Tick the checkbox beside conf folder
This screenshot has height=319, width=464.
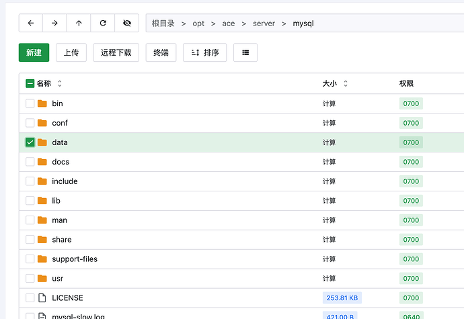[x=30, y=123]
